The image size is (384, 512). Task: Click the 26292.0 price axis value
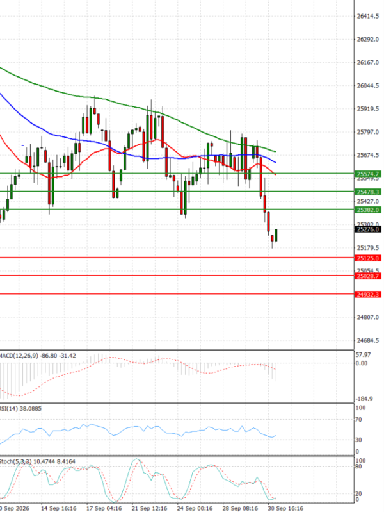(x=368, y=39)
